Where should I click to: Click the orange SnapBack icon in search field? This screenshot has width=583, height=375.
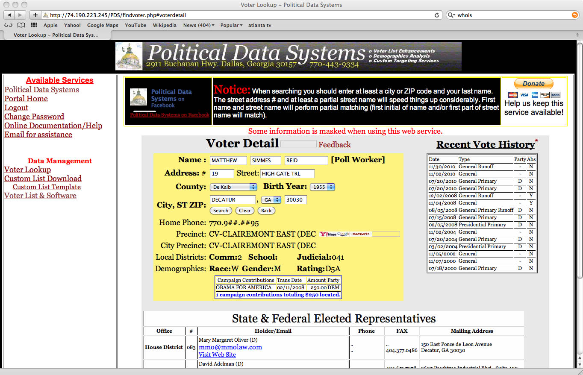(x=574, y=15)
